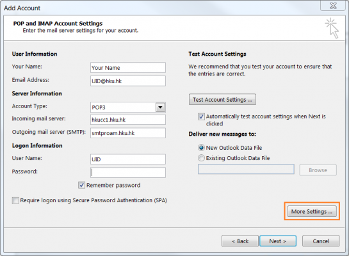The width and height of the screenshot is (349, 256).
Task: Uncheck Automatically test account settings option
Action: click(x=201, y=116)
